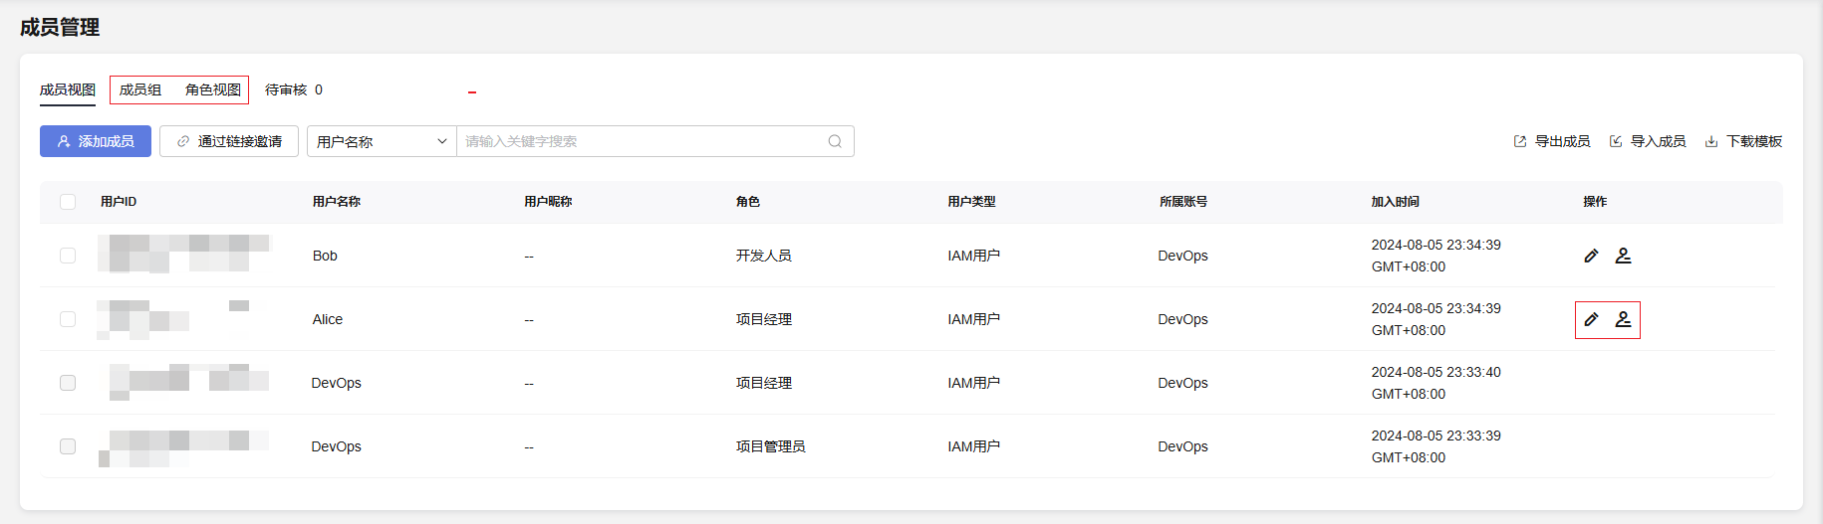The height and width of the screenshot is (524, 1823).
Task: Click the 下载模板 download icon
Action: [1711, 141]
